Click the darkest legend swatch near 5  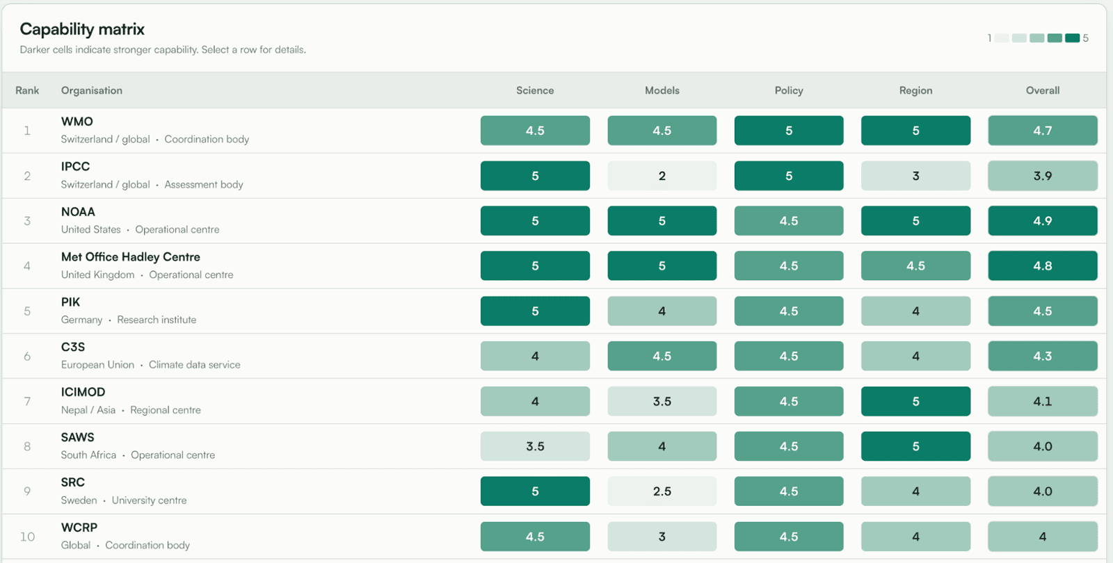point(1072,38)
